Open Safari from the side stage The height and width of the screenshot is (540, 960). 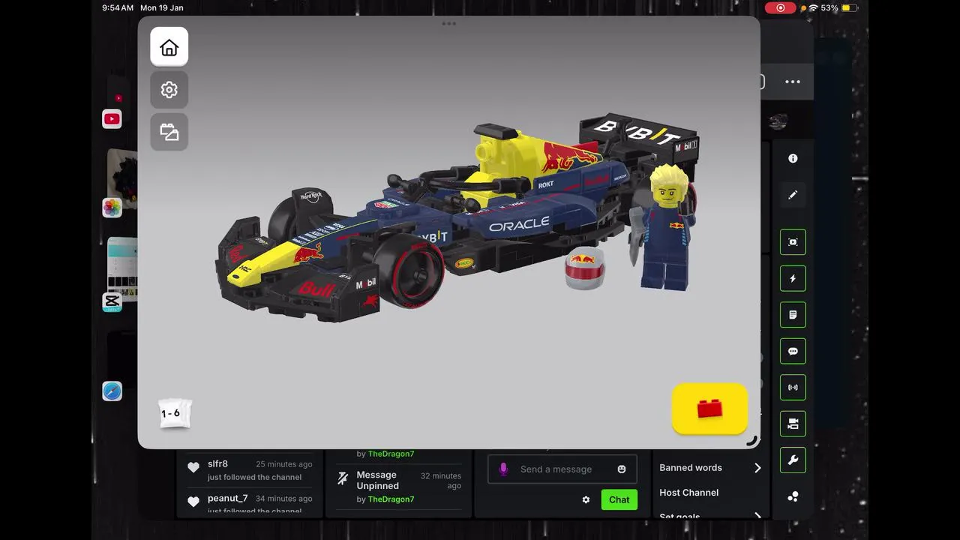tap(112, 391)
